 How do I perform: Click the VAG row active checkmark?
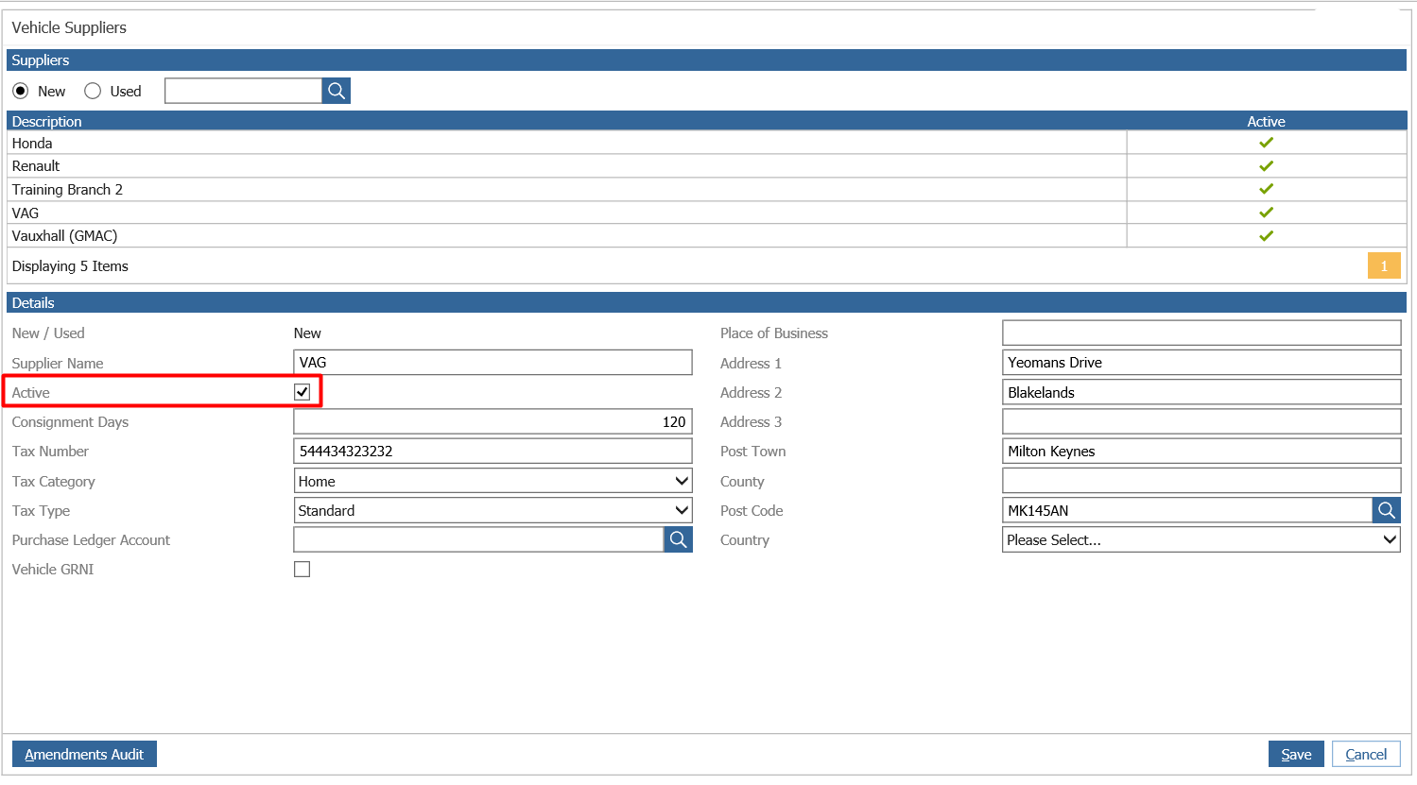[x=1266, y=213]
